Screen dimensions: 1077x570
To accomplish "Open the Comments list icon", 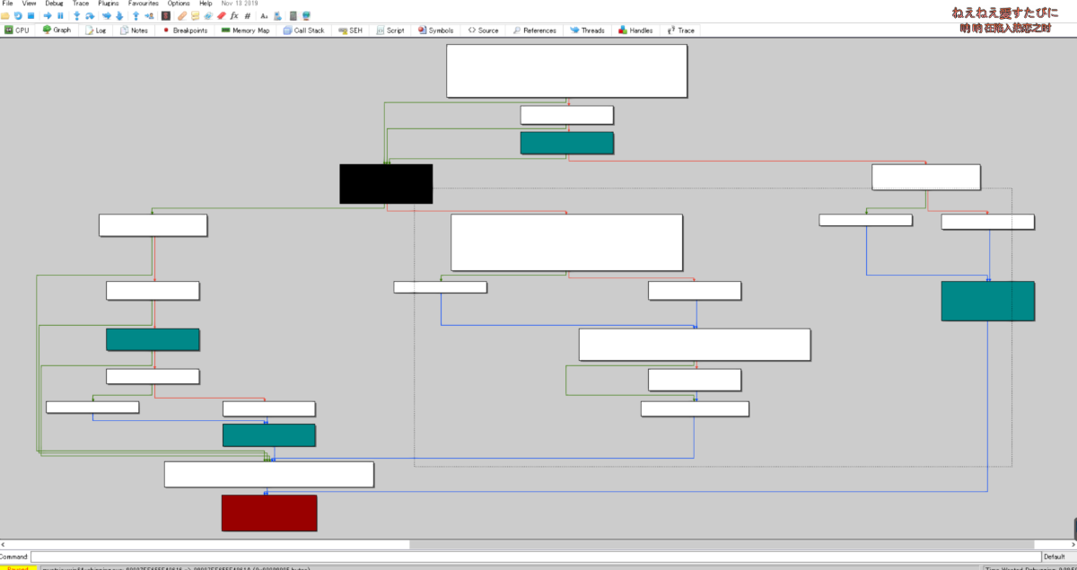I will coord(195,15).
